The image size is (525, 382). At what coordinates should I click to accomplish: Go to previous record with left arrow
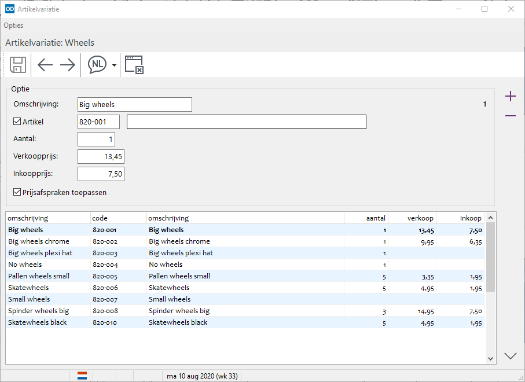pyautogui.click(x=45, y=65)
